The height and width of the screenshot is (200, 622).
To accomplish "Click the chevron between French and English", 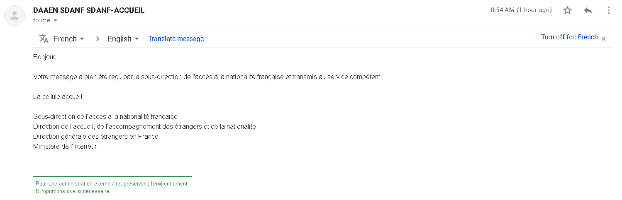I will pyautogui.click(x=98, y=39).
